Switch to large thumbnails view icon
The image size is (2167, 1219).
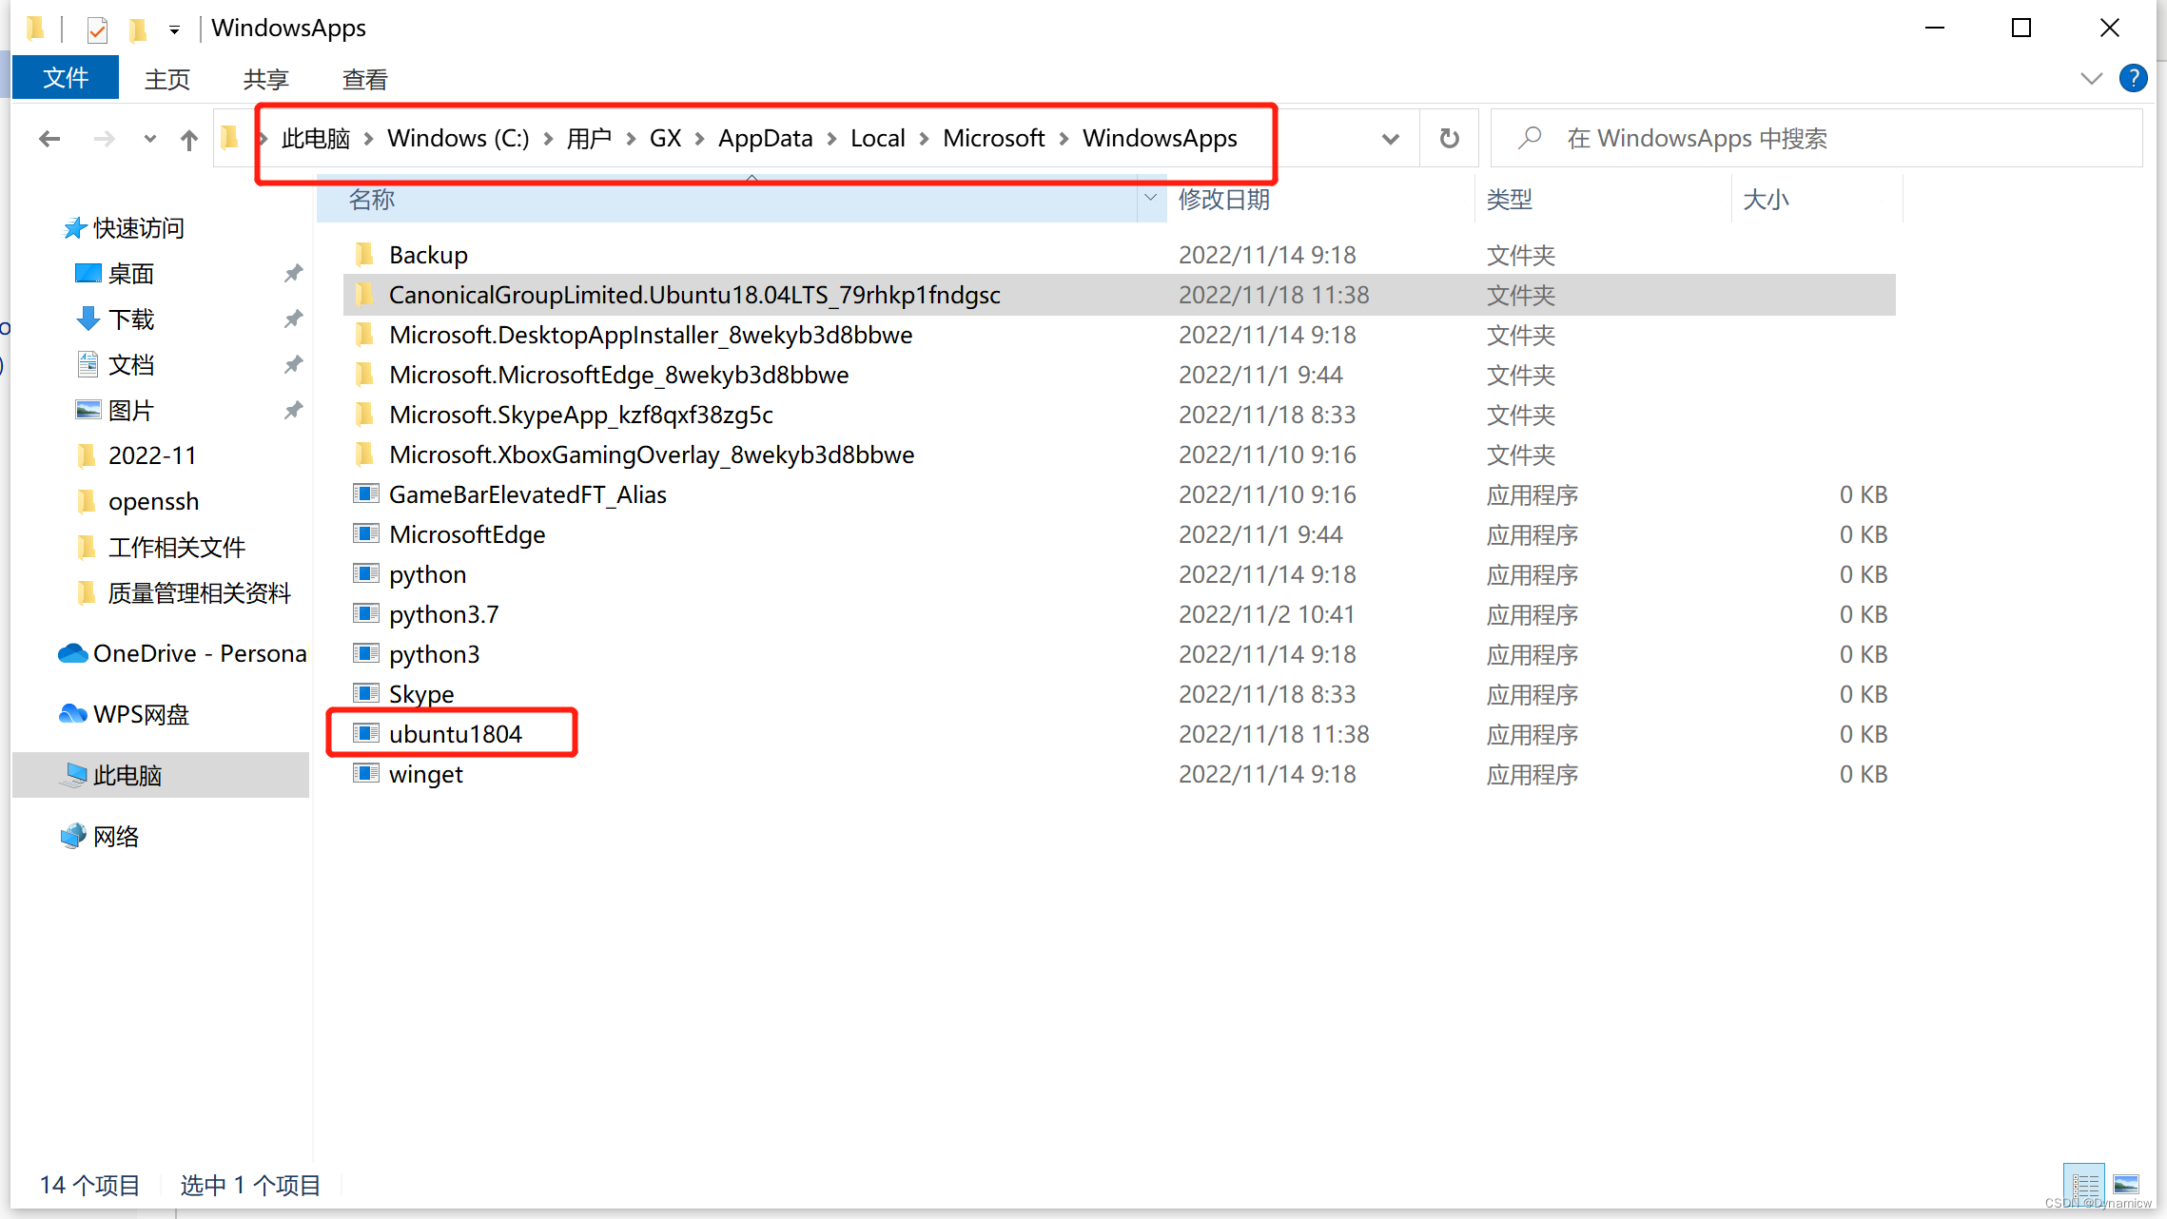2127,1185
